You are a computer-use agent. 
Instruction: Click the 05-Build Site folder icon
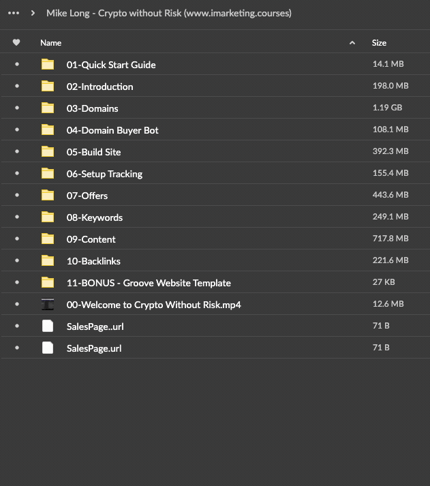point(48,151)
